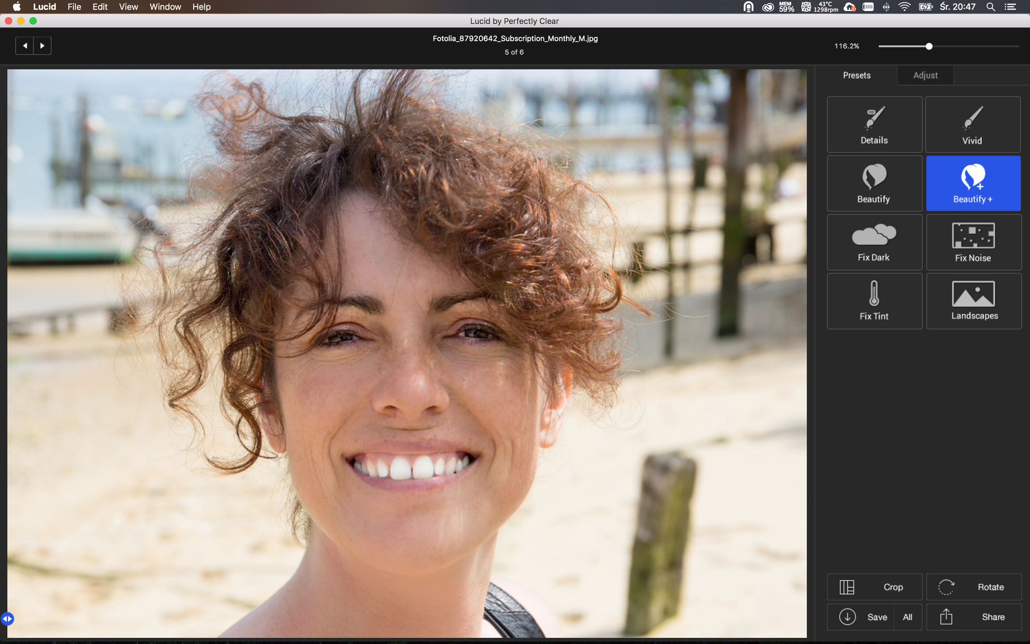This screenshot has width=1030, height=644.
Task: Apply the Fix Dark preset
Action: [874, 242]
